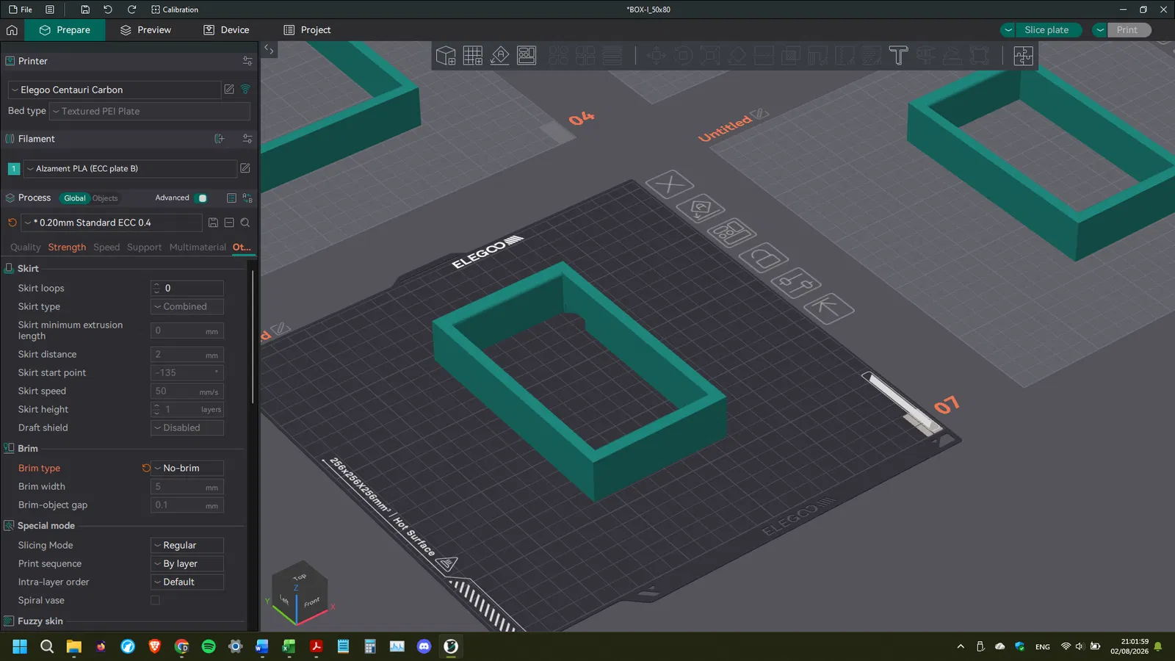Open filament settings sliders icon

click(247, 139)
